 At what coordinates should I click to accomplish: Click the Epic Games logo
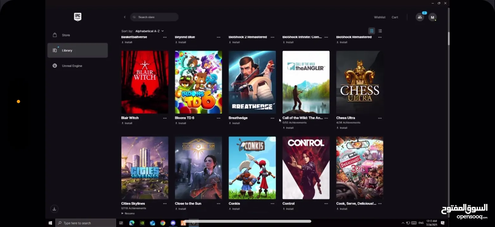pos(77,17)
